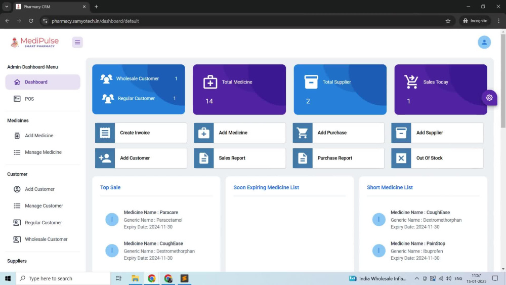Click the Add Medicine quick-action button
Image resolution: width=506 pixels, height=285 pixels.
click(240, 133)
